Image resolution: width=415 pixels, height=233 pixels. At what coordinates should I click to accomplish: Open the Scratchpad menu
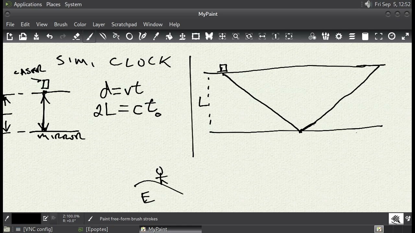(124, 24)
